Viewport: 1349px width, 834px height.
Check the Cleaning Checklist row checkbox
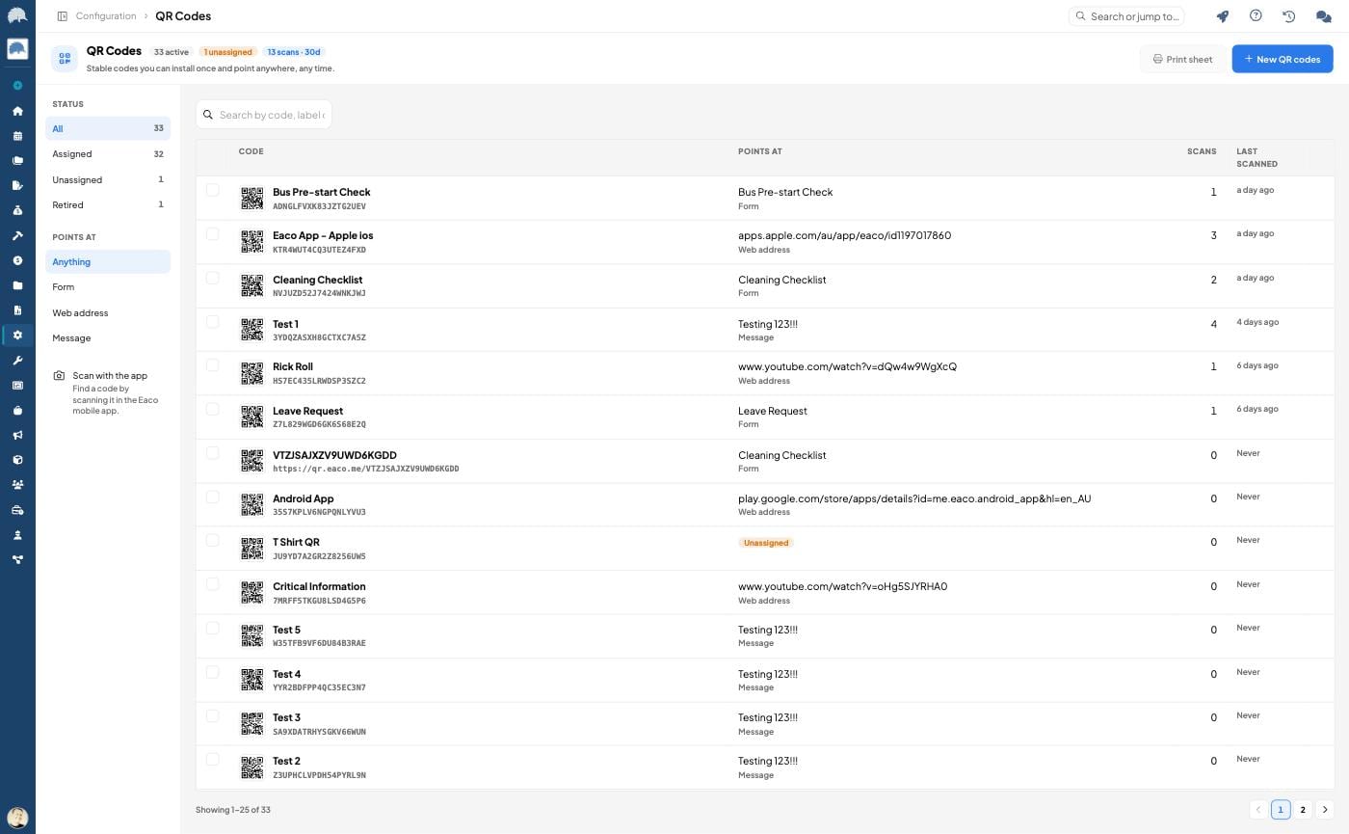[213, 278]
